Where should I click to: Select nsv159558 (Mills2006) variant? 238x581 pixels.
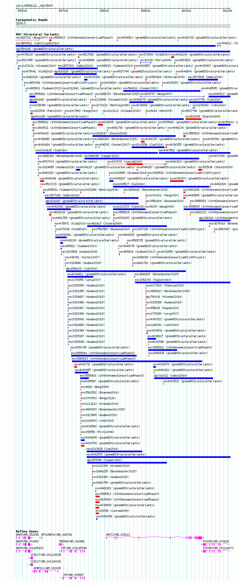coord(97,432)
